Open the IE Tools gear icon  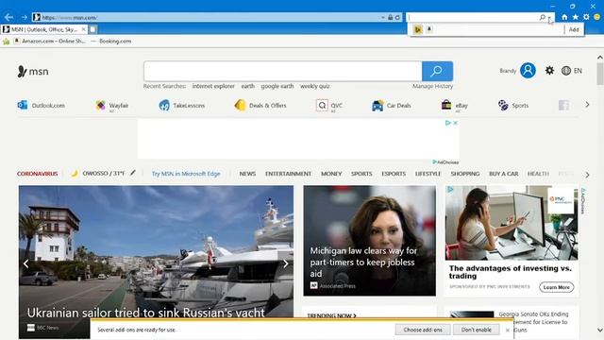click(x=586, y=17)
